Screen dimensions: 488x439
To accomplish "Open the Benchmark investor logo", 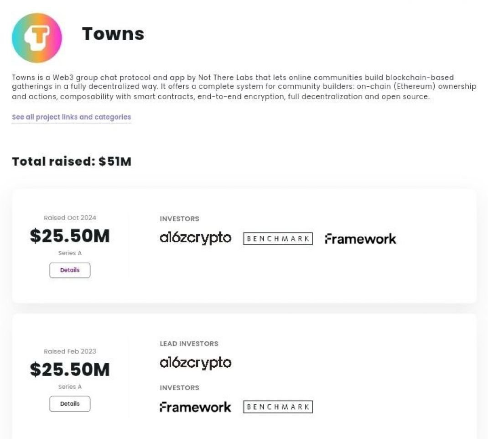I will [277, 238].
